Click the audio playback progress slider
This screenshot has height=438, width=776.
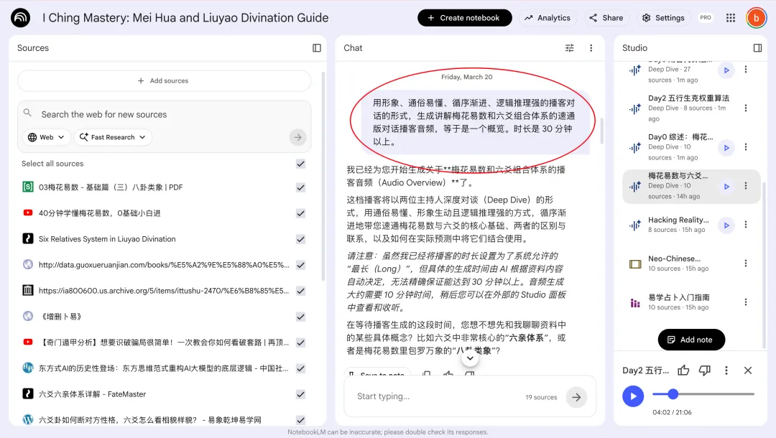pos(703,394)
